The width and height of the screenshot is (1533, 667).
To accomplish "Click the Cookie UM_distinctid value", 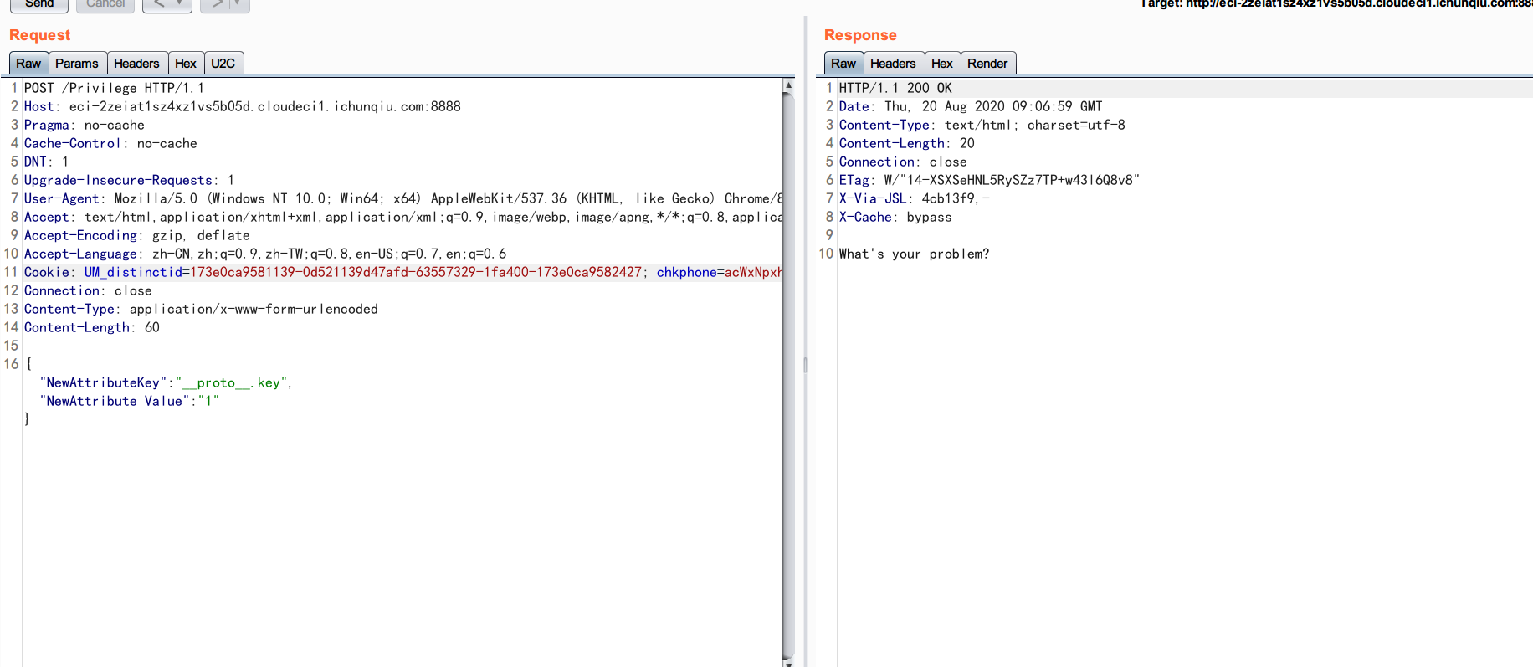I will pyautogui.click(x=416, y=272).
